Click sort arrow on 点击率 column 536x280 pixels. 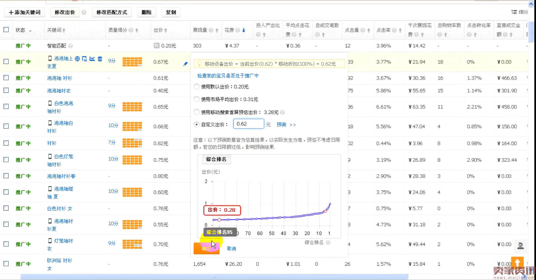click(400, 30)
